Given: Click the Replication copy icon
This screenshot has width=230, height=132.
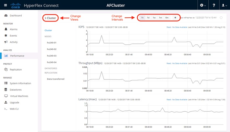Looking at the screenshot, I should (6, 69).
